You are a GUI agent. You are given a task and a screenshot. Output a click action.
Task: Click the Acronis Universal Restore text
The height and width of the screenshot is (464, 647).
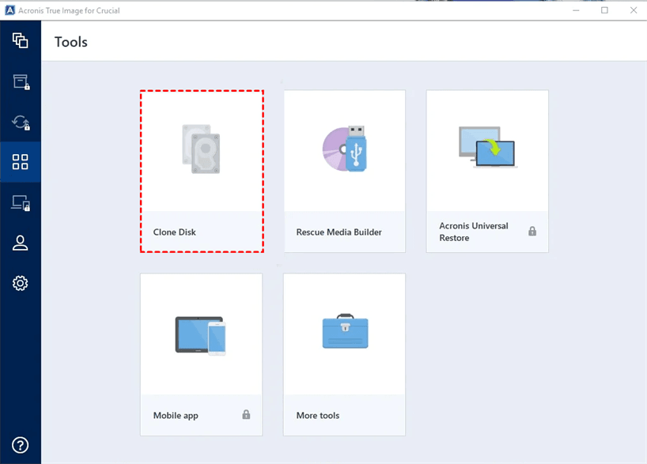pyautogui.click(x=474, y=232)
